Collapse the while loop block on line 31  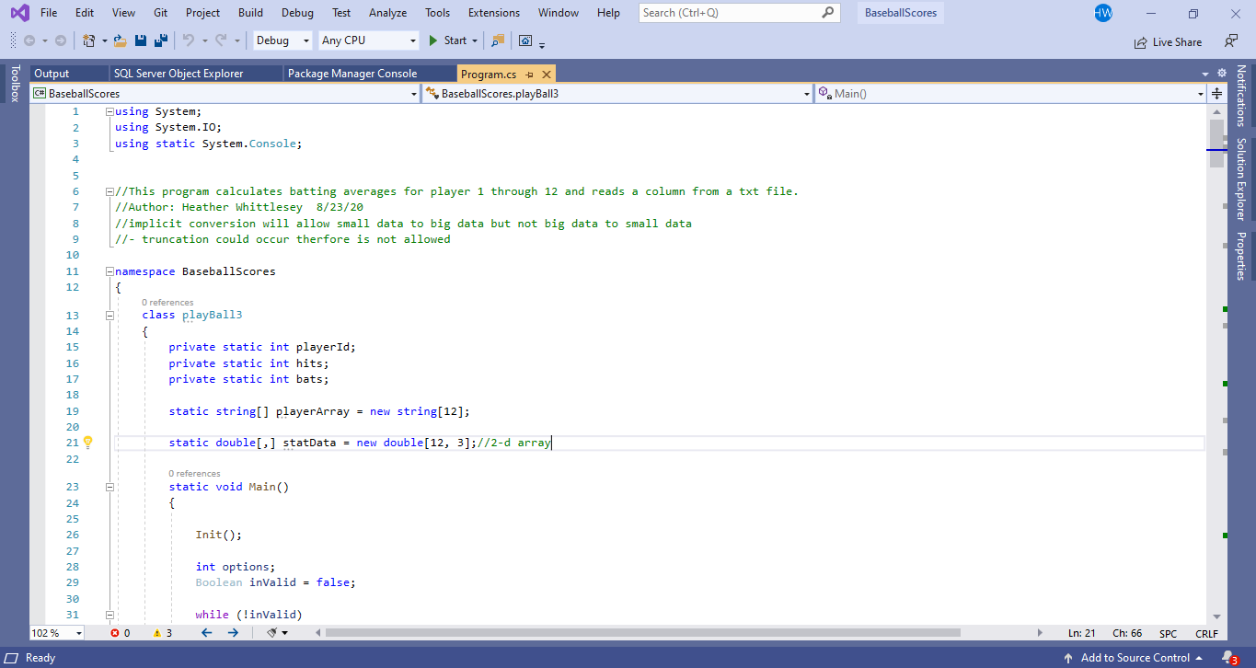point(109,615)
